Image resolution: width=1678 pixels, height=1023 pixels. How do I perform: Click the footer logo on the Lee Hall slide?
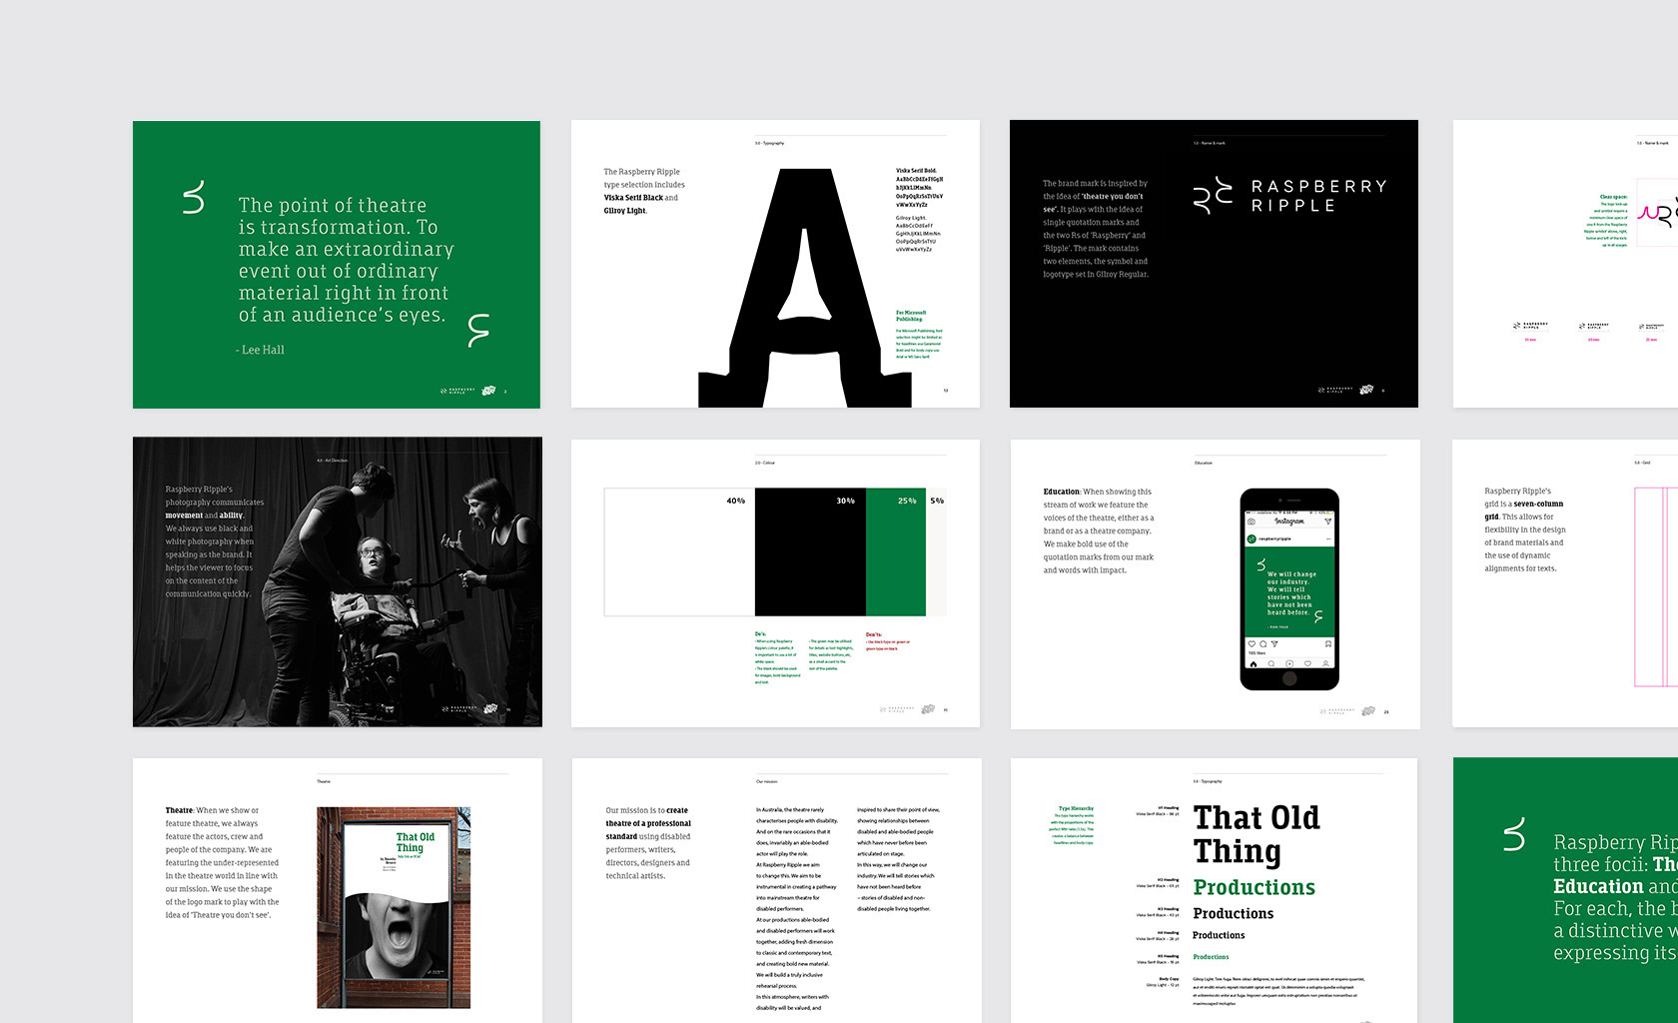click(x=468, y=391)
